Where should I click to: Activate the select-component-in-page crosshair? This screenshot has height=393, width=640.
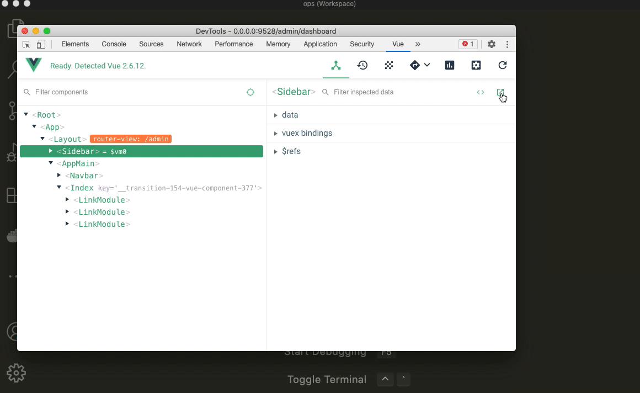click(x=250, y=92)
